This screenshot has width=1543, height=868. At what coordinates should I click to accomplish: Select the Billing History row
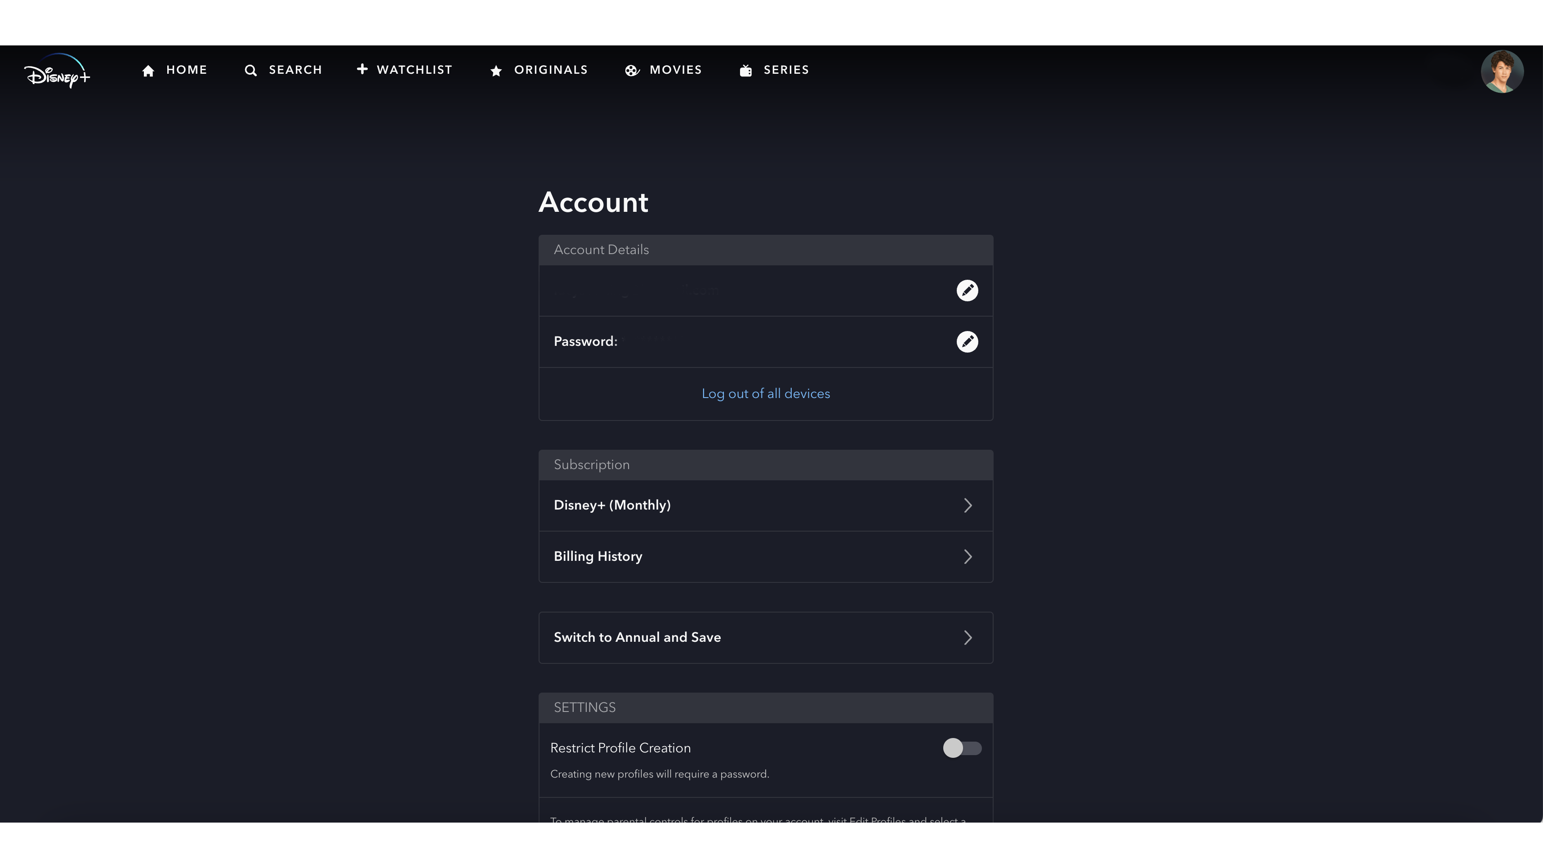coord(597,556)
